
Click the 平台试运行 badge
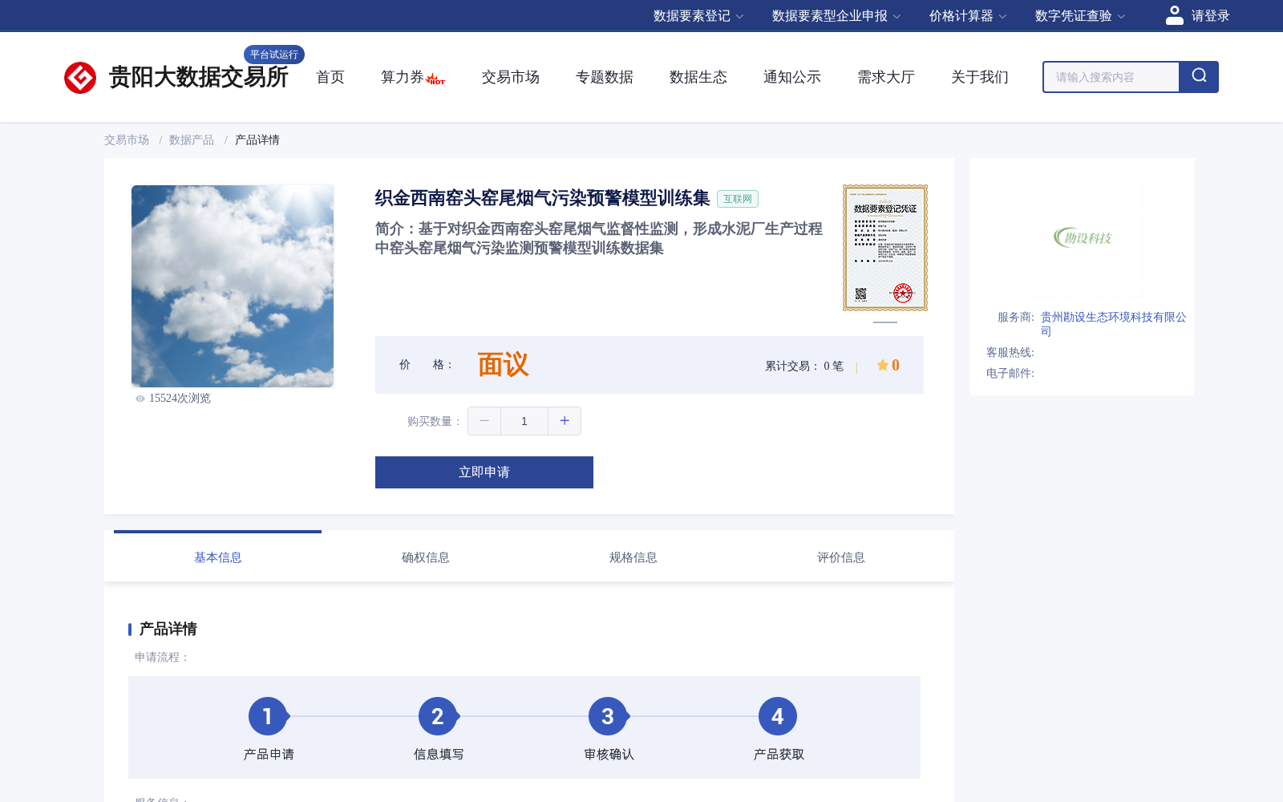(x=274, y=55)
